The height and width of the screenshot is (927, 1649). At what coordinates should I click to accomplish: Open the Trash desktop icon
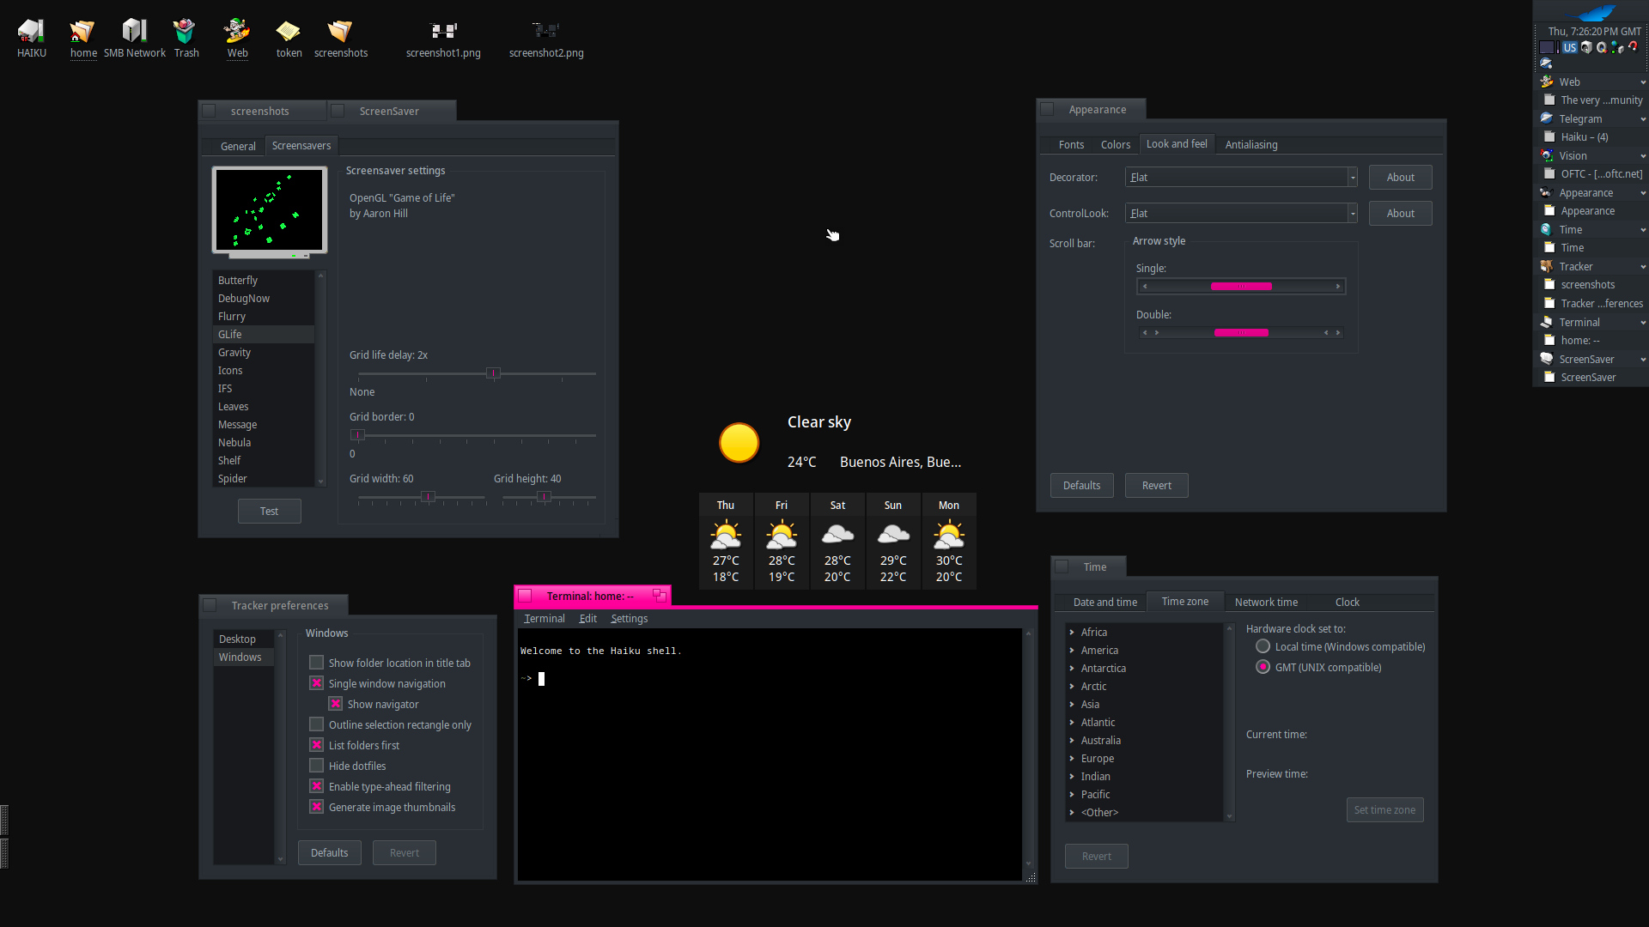pos(185,31)
